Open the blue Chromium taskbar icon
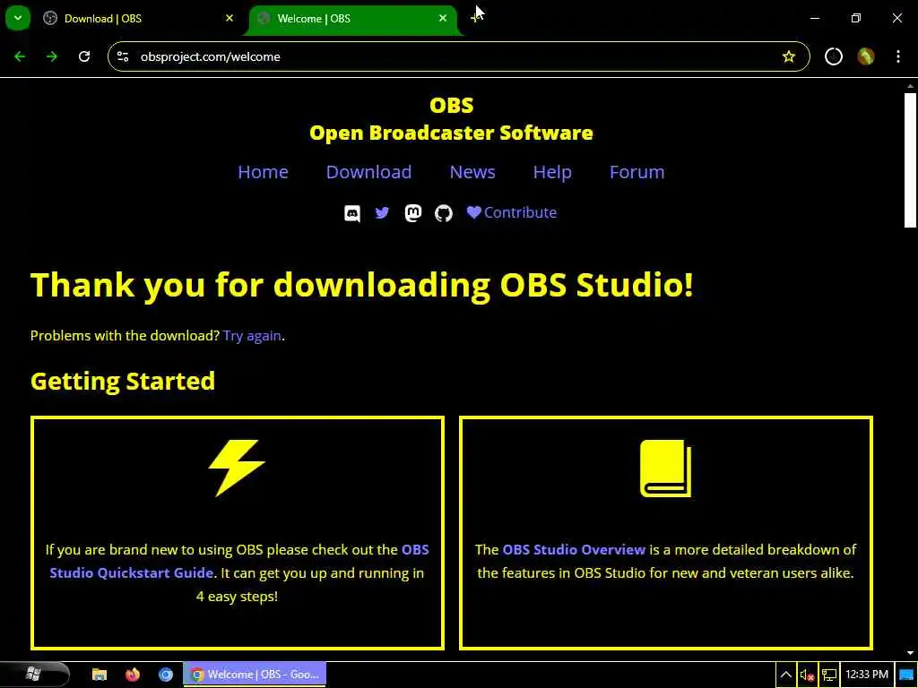918x688 pixels. click(166, 675)
